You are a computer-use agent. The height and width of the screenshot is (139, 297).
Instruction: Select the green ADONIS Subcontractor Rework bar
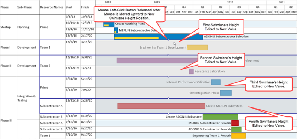coord(236,129)
